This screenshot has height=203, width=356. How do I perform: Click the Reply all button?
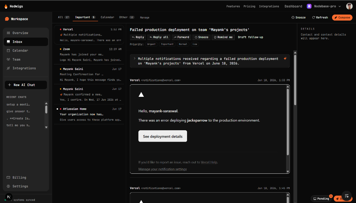point(159,37)
